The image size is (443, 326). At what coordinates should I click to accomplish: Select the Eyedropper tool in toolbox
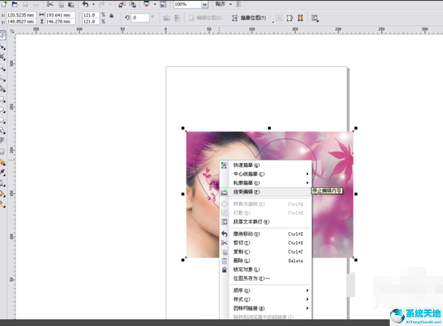pyautogui.click(x=2, y=172)
